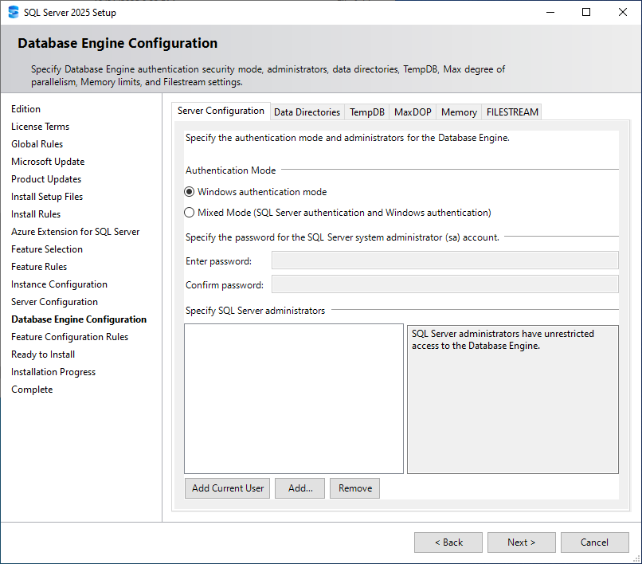Switch to the MaxDOP tab
The height and width of the screenshot is (564, 642).
pyautogui.click(x=412, y=112)
